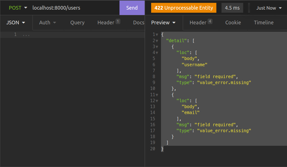287x167 pixels.
Task: Collapse the root object at line 1
Action: (x=157, y=35)
